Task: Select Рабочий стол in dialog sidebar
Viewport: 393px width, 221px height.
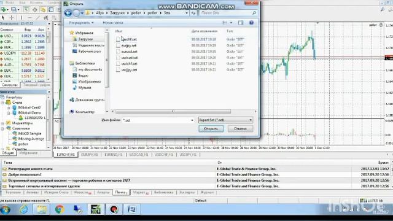Action: click(87, 52)
